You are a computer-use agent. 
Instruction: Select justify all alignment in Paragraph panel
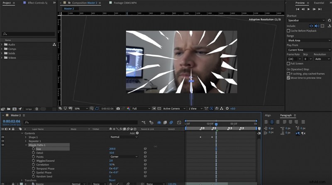point(303,122)
